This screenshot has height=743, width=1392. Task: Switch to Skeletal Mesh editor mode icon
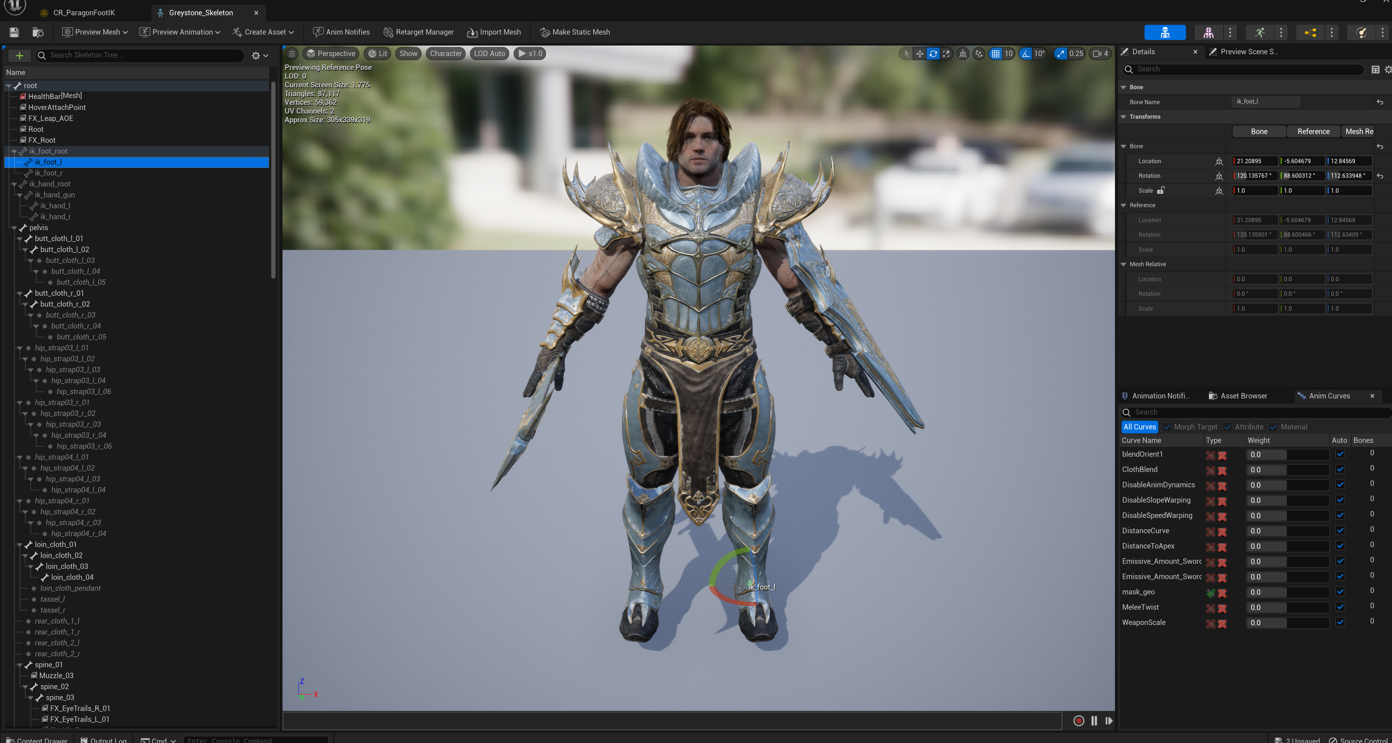(1208, 32)
